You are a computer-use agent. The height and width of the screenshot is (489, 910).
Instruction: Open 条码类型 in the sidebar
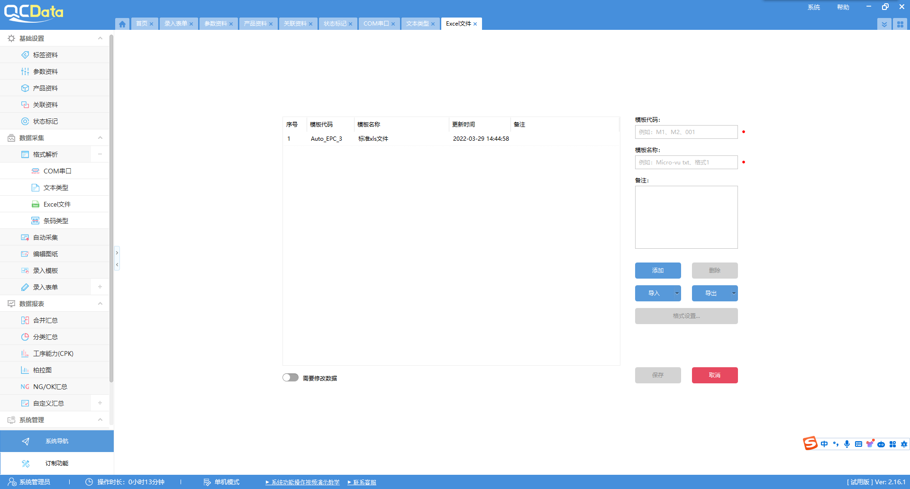pyautogui.click(x=55, y=221)
